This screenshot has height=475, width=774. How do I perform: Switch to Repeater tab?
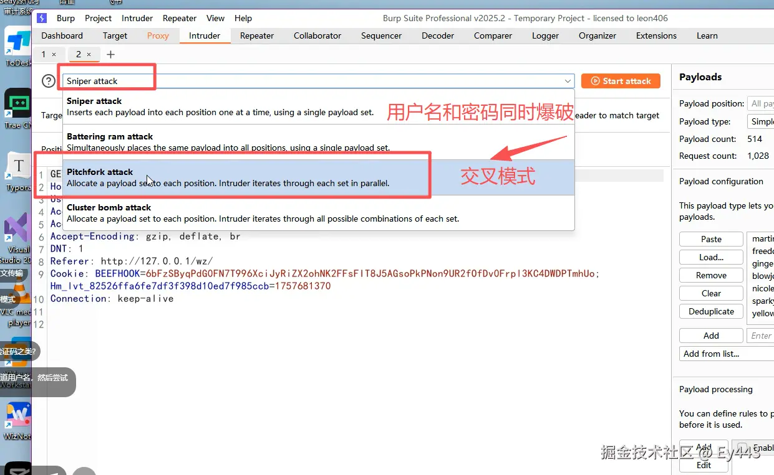pyautogui.click(x=257, y=35)
